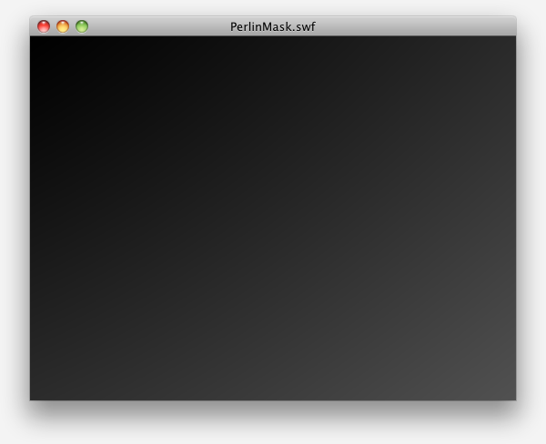Click the PerlinMask.swf title text
546x444 pixels.
[273, 26]
